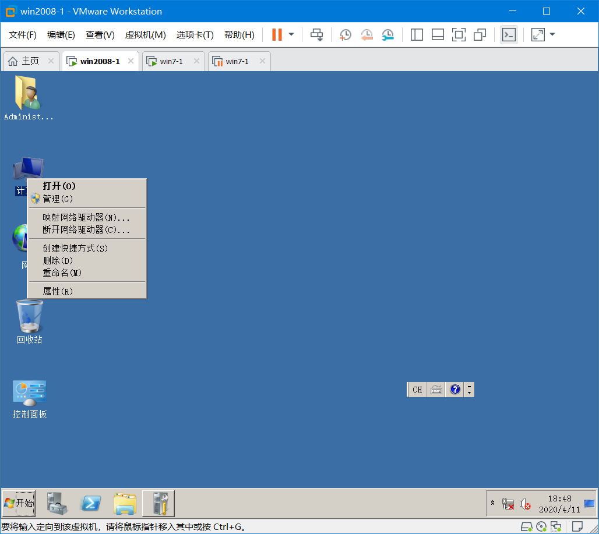Open Windows Explorer taskbar icon
Image resolution: width=599 pixels, height=534 pixels.
[x=125, y=503]
